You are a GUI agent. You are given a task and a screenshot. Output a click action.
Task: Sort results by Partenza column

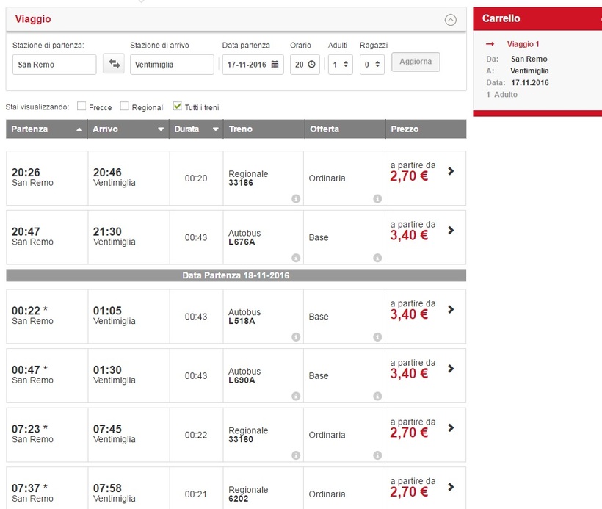(46, 129)
